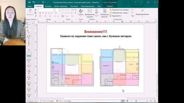Select page 3 thumbnail
184x103 pixels.
tap(29, 42)
